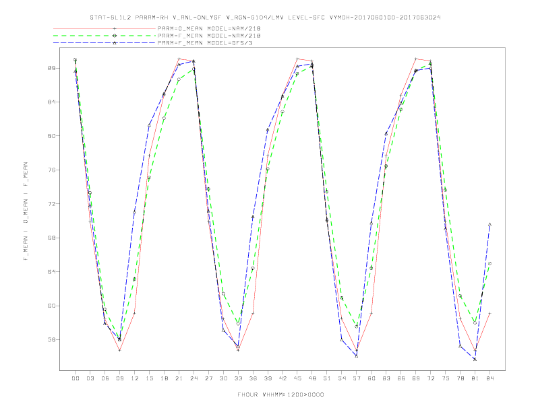This screenshot has width=534, height=412.
Task: Select legend entry PARM=F_MEAN MODEL=GFS/3
Action: point(205,43)
